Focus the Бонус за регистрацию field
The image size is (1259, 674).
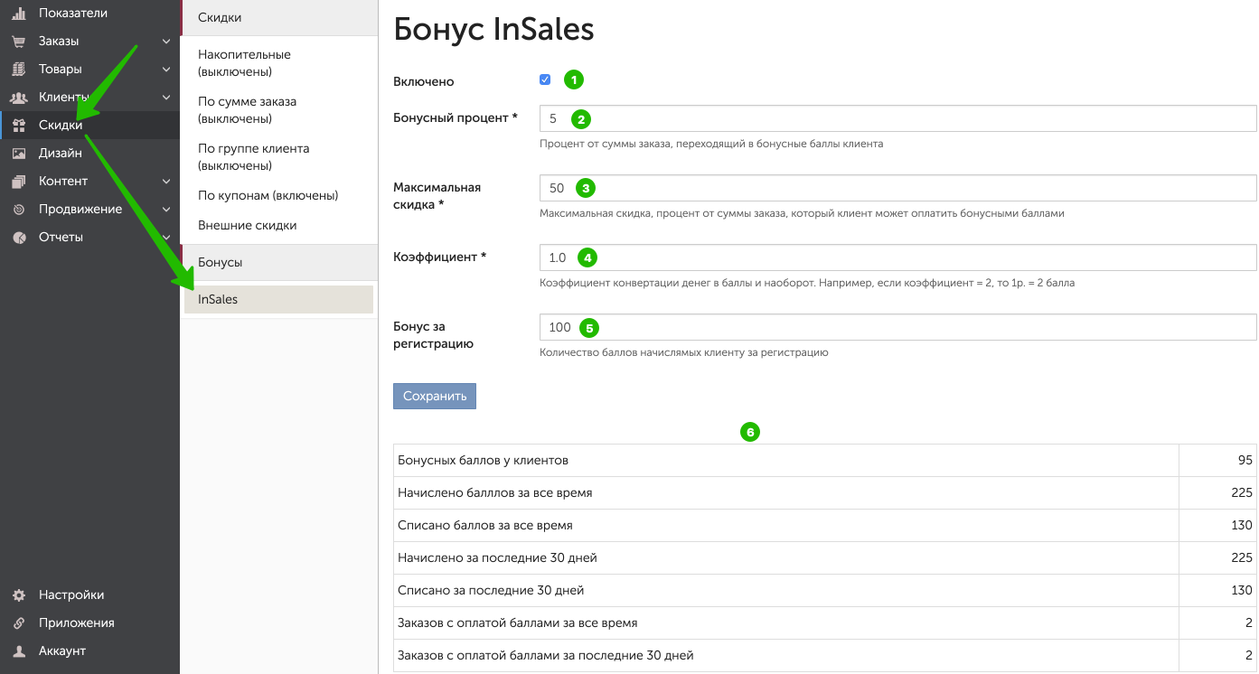(897, 327)
